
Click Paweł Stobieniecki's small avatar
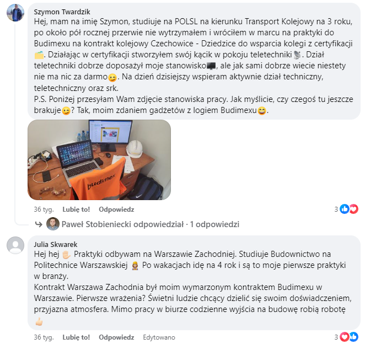[53, 224]
